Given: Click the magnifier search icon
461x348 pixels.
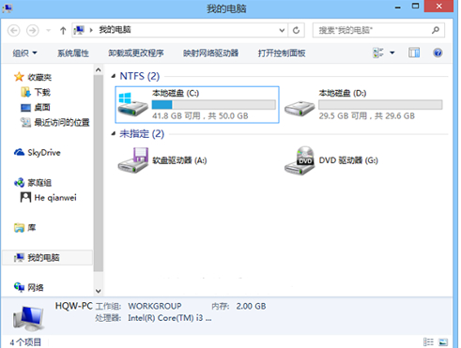Looking at the screenshot, I should click(x=436, y=30).
